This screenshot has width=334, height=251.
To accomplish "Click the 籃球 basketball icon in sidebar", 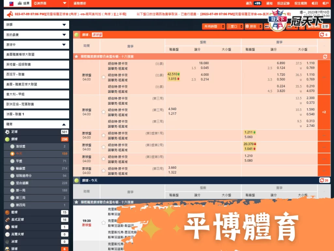I will 7,212.
